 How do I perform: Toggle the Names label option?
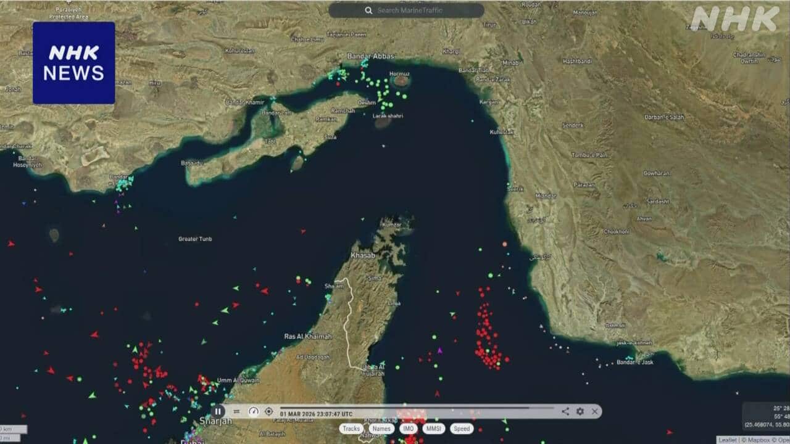click(381, 429)
